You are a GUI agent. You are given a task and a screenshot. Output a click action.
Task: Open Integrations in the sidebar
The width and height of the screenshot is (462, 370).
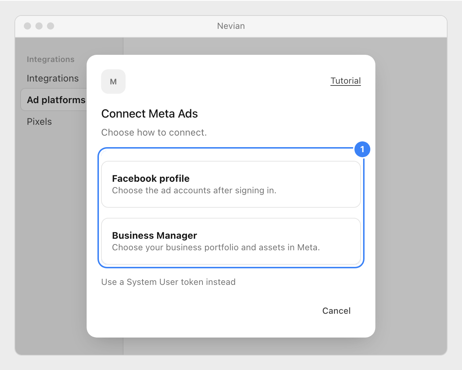point(53,78)
